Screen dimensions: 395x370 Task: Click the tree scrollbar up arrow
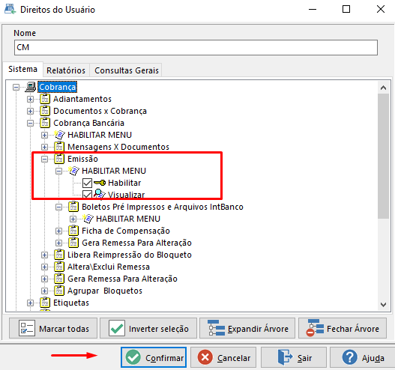pyautogui.click(x=384, y=88)
